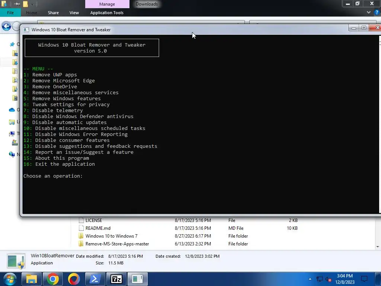Click the Win10BloatRemover preview thumbnail
Screen dimensions: 381x286
pos(16,261)
